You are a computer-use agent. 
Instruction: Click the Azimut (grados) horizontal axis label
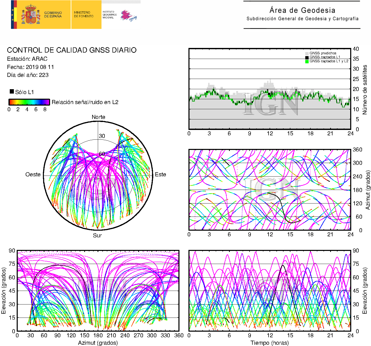98,343
